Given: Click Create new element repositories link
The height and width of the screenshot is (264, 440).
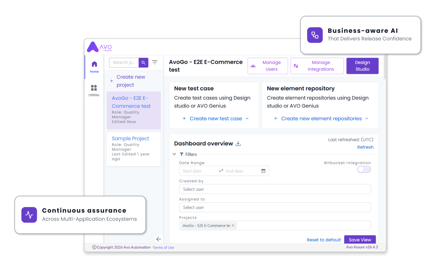Looking at the screenshot, I should pyautogui.click(x=321, y=119).
